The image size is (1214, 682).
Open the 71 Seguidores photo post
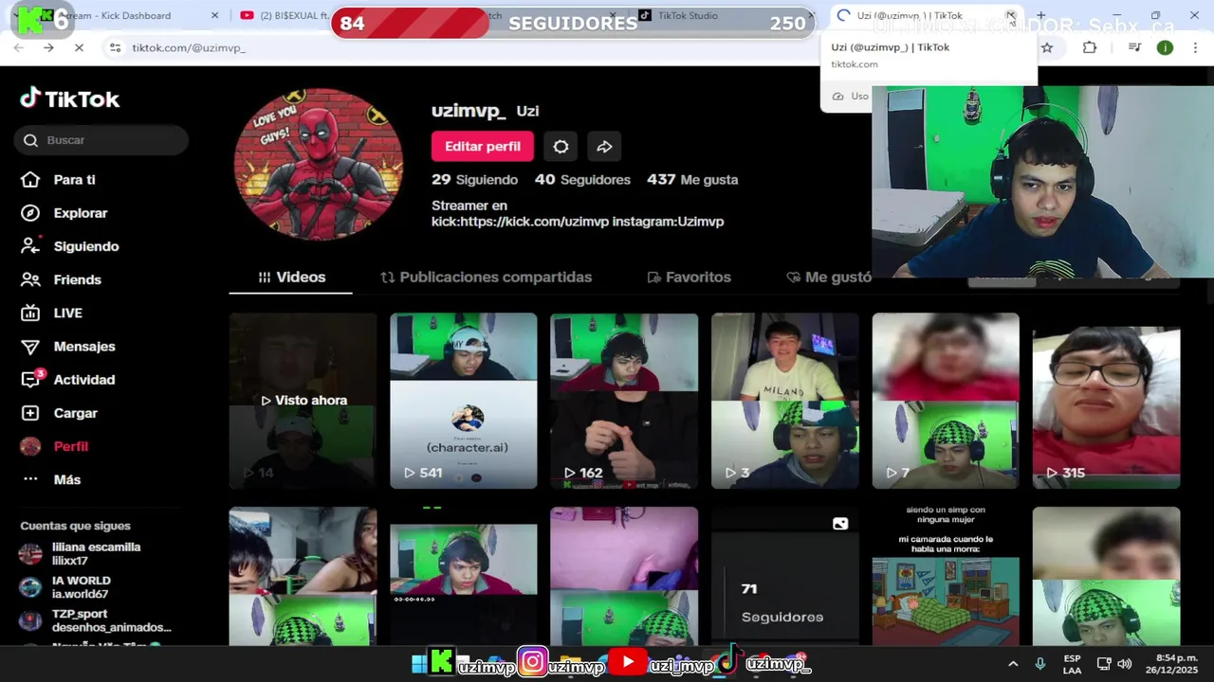point(785,577)
